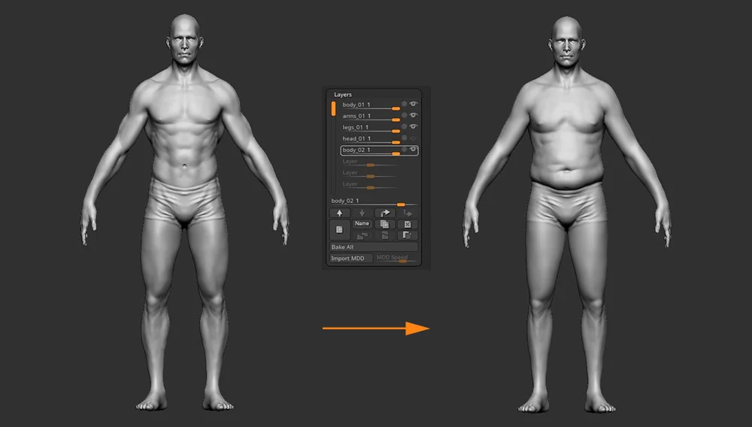Toggle record dot on arms_01 layer

tap(405, 115)
